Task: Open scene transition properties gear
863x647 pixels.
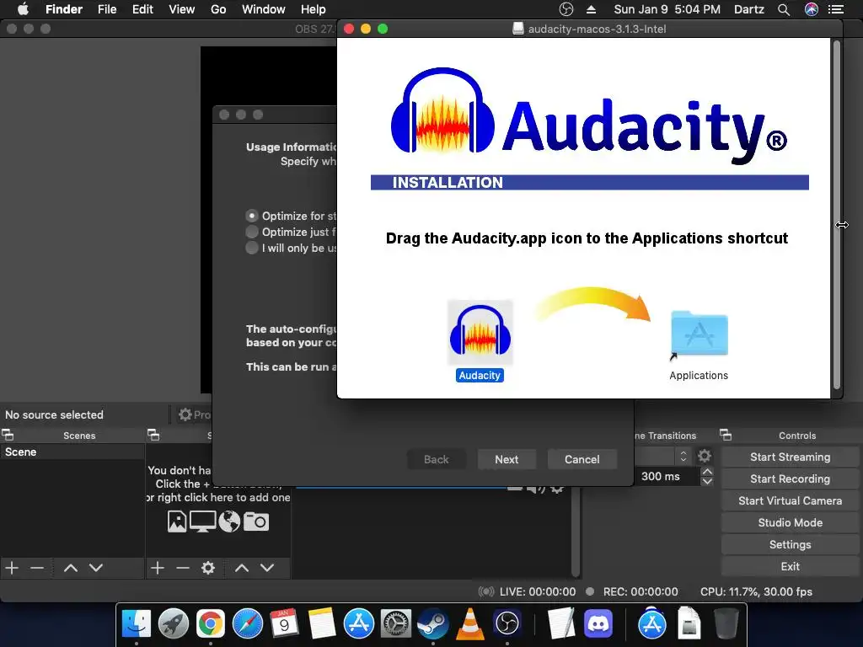Action: click(x=705, y=456)
